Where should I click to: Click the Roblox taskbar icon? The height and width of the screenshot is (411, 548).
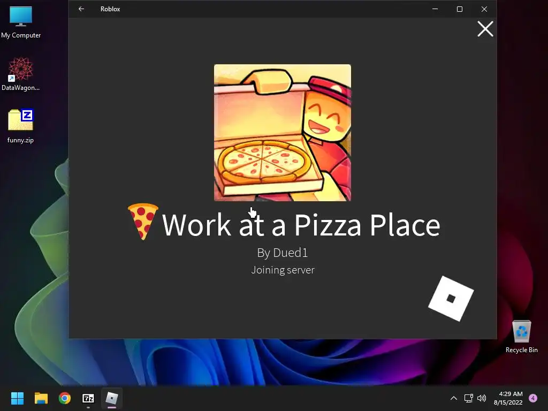(x=112, y=398)
